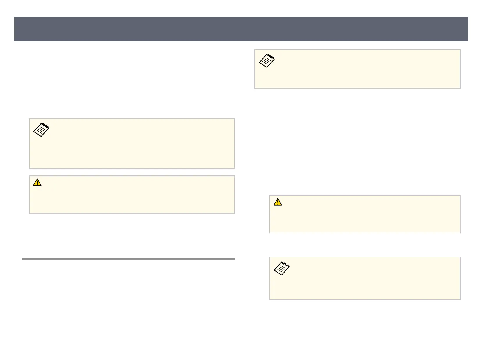Click the gap between the right caution box and bottom note box
The width and height of the screenshot is (490, 346).
365,245
